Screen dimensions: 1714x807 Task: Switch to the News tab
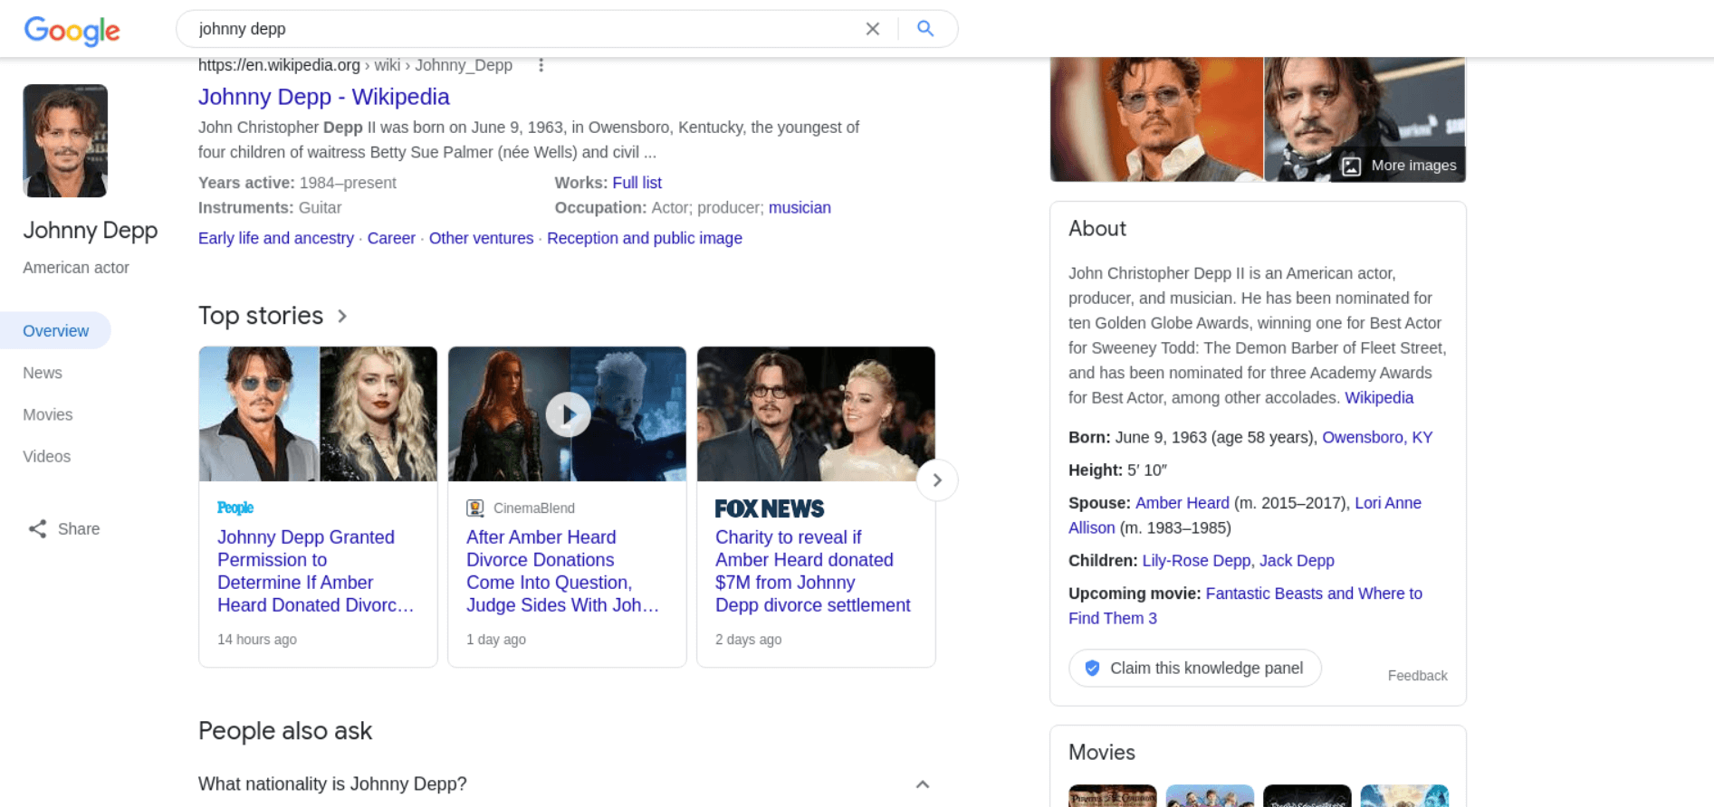tap(43, 373)
